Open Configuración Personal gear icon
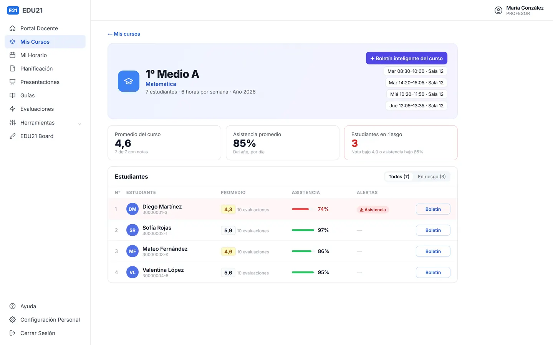The width and height of the screenshot is (553, 345). point(12,320)
